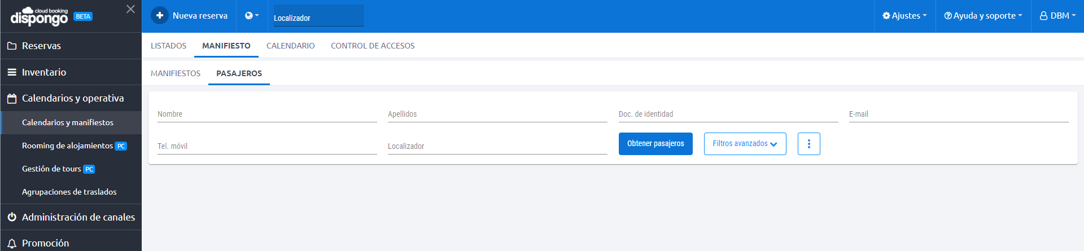1084x251 pixels.
Task: Click the Dispongo logo
Action: coord(39,17)
